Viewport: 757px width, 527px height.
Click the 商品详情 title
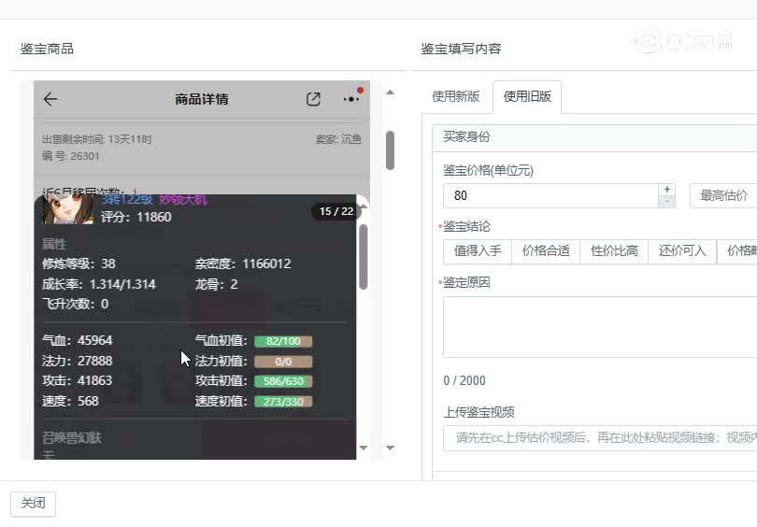tap(202, 99)
